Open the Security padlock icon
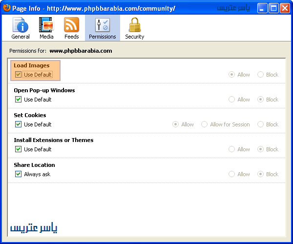293x244 pixels. point(134,25)
